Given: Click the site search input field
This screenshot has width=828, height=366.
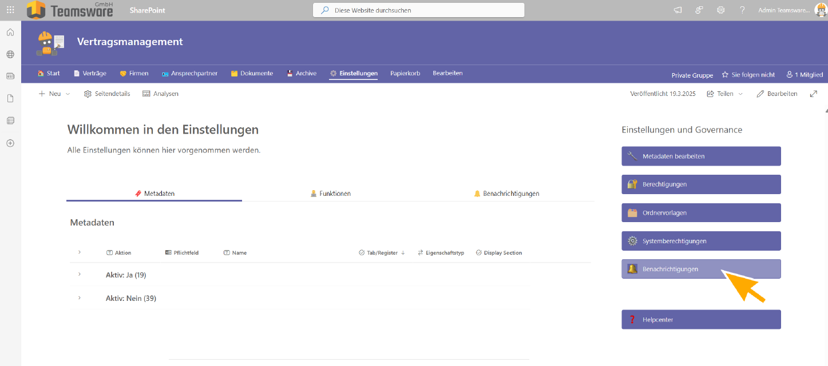Looking at the screenshot, I should coord(418,10).
